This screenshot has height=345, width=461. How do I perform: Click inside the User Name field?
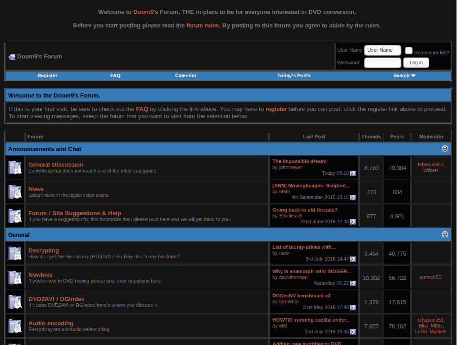382,50
